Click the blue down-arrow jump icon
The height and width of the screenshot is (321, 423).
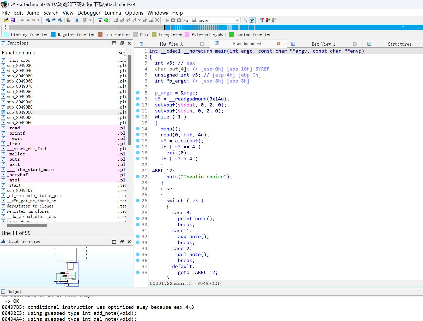[x=77, y=20]
